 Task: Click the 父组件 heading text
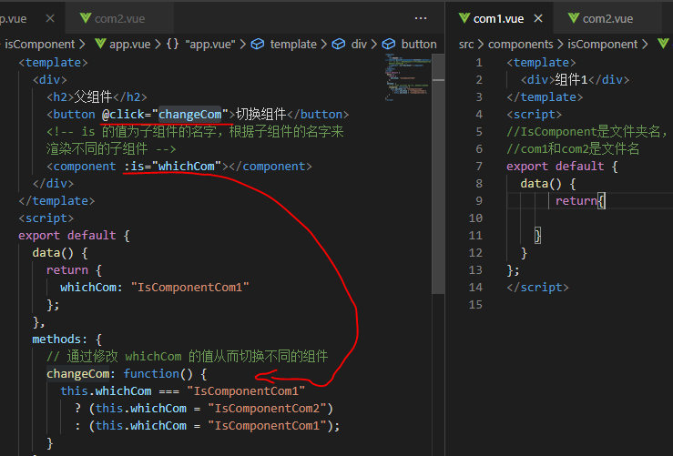93,97
